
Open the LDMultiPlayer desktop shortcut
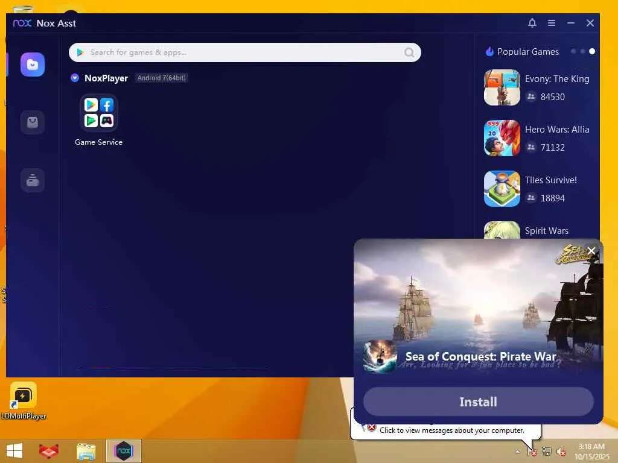[x=24, y=400]
